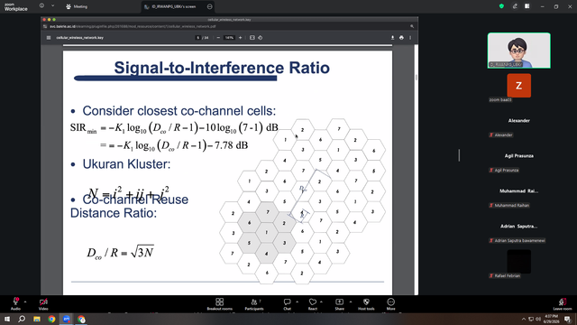The image size is (577, 325).
Task: Select the ID_IRWANPG_UBK's screen tab
Action: coord(173,6)
